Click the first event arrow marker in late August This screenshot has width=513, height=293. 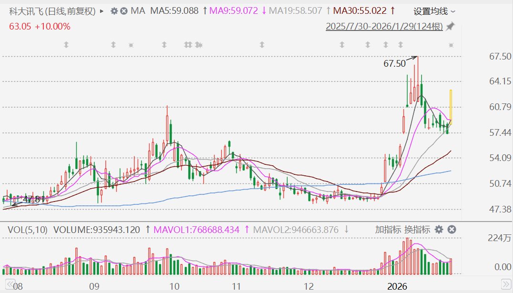[66, 44]
